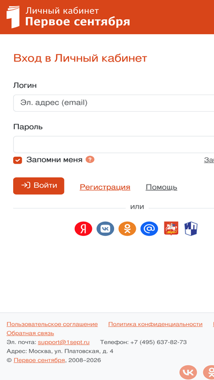Sign in with VK icon
The image size is (214, 380).
pyautogui.click(x=106, y=228)
